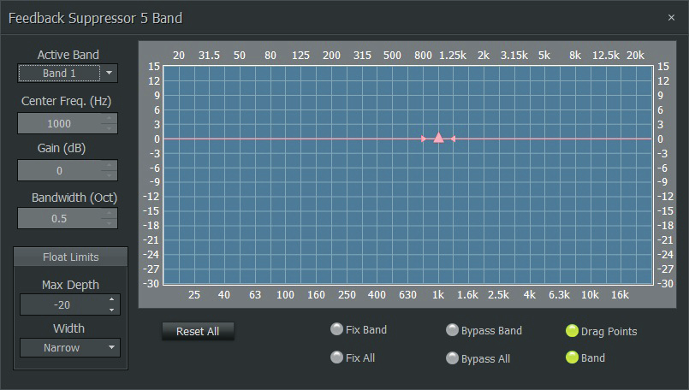The height and width of the screenshot is (390, 689).
Task: Increase Bandwidth with the up stepper arrow
Action: point(109,213)
